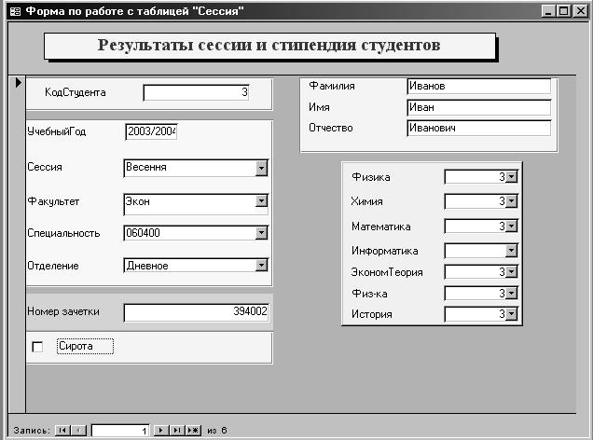Image resolution: width=593 pixels, height=440 pixels.
Task: Open the Факультет dropdown list
Action: 261,200
